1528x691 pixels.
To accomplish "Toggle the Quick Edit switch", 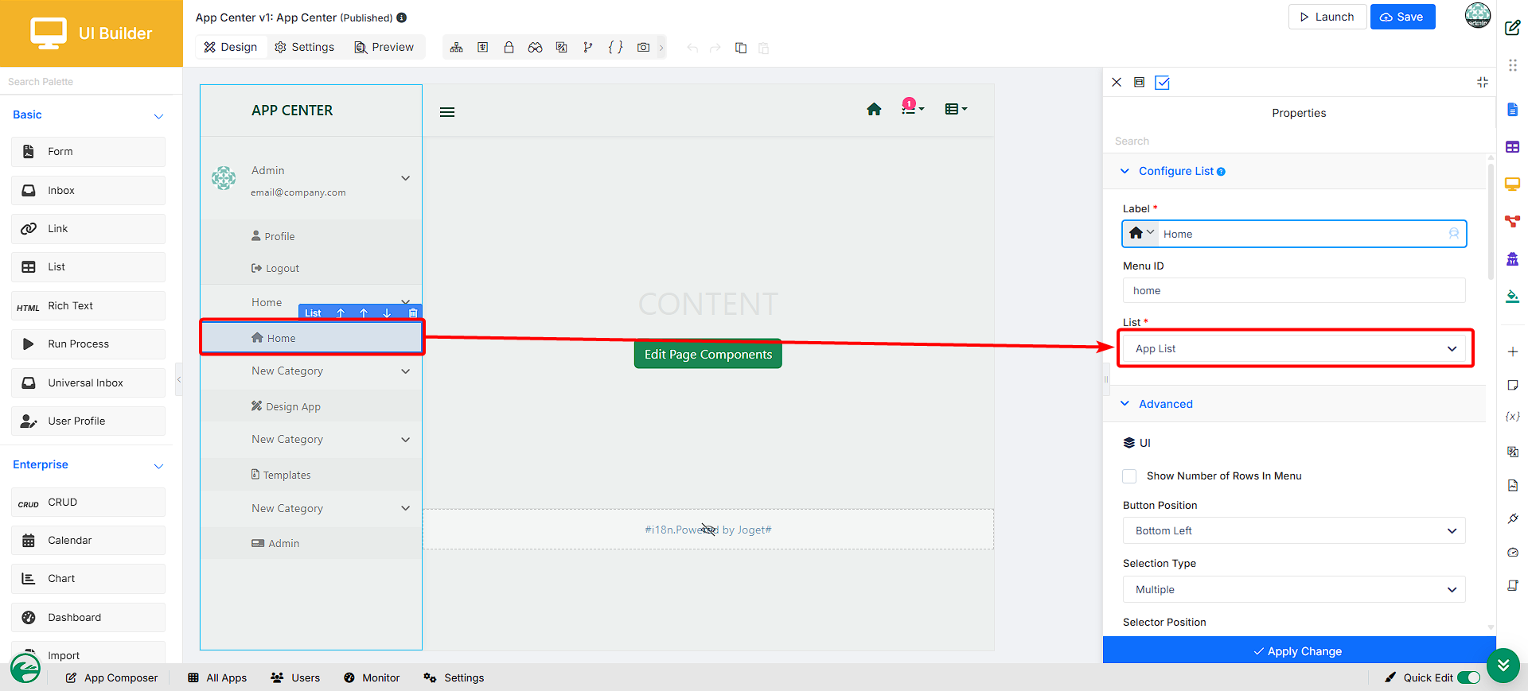I will [x=1469, y=677].
